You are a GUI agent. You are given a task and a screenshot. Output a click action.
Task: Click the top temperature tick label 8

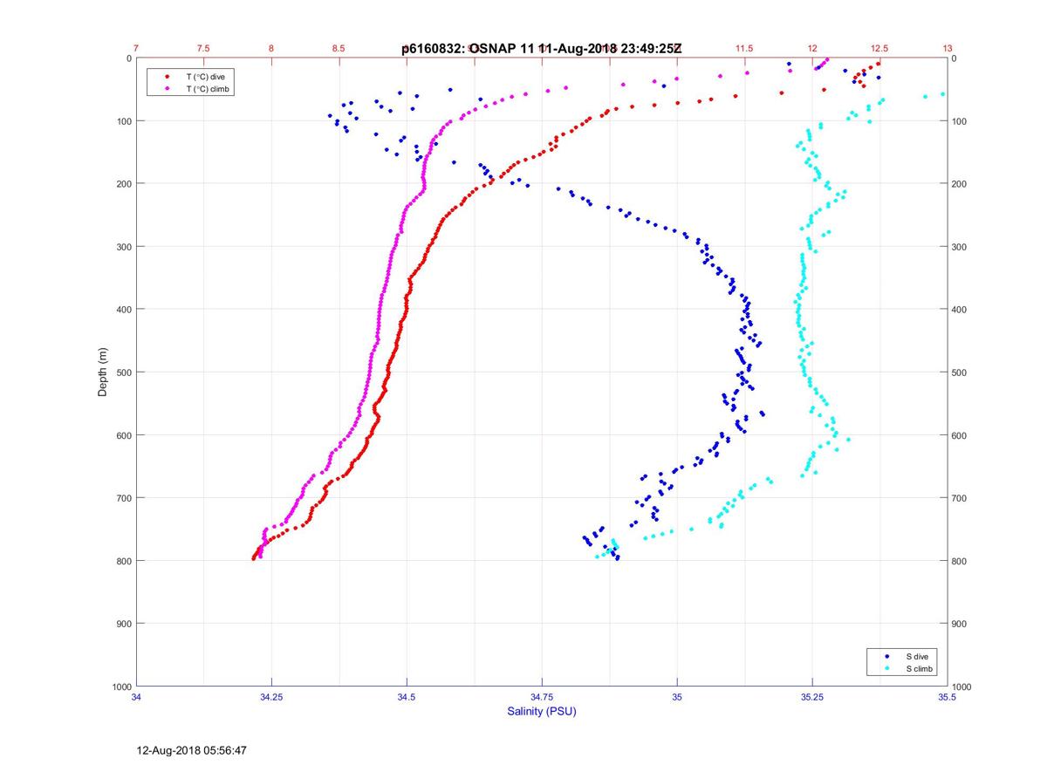(x=271, y=48)
